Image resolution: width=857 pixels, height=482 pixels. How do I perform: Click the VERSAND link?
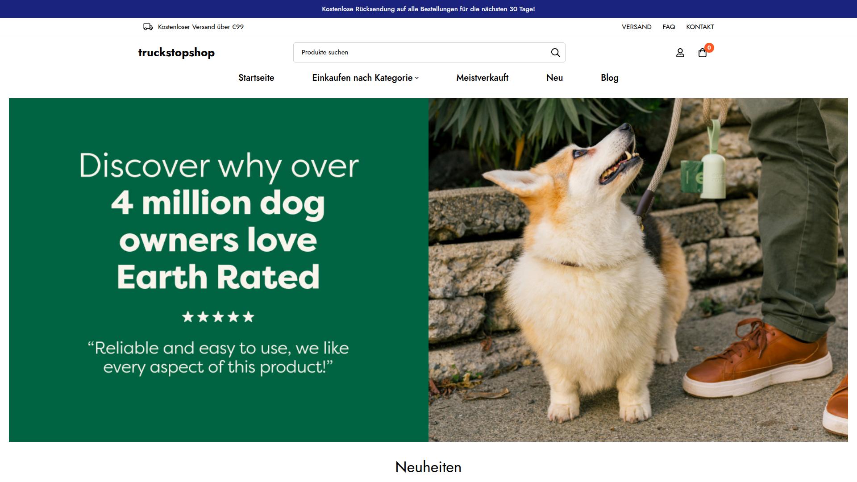(x=637, y=27)
